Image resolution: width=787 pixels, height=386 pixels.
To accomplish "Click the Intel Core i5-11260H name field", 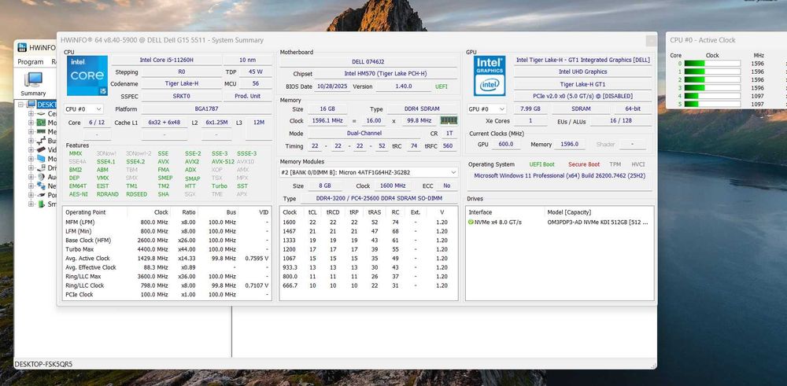I will [x=166, y=60].
